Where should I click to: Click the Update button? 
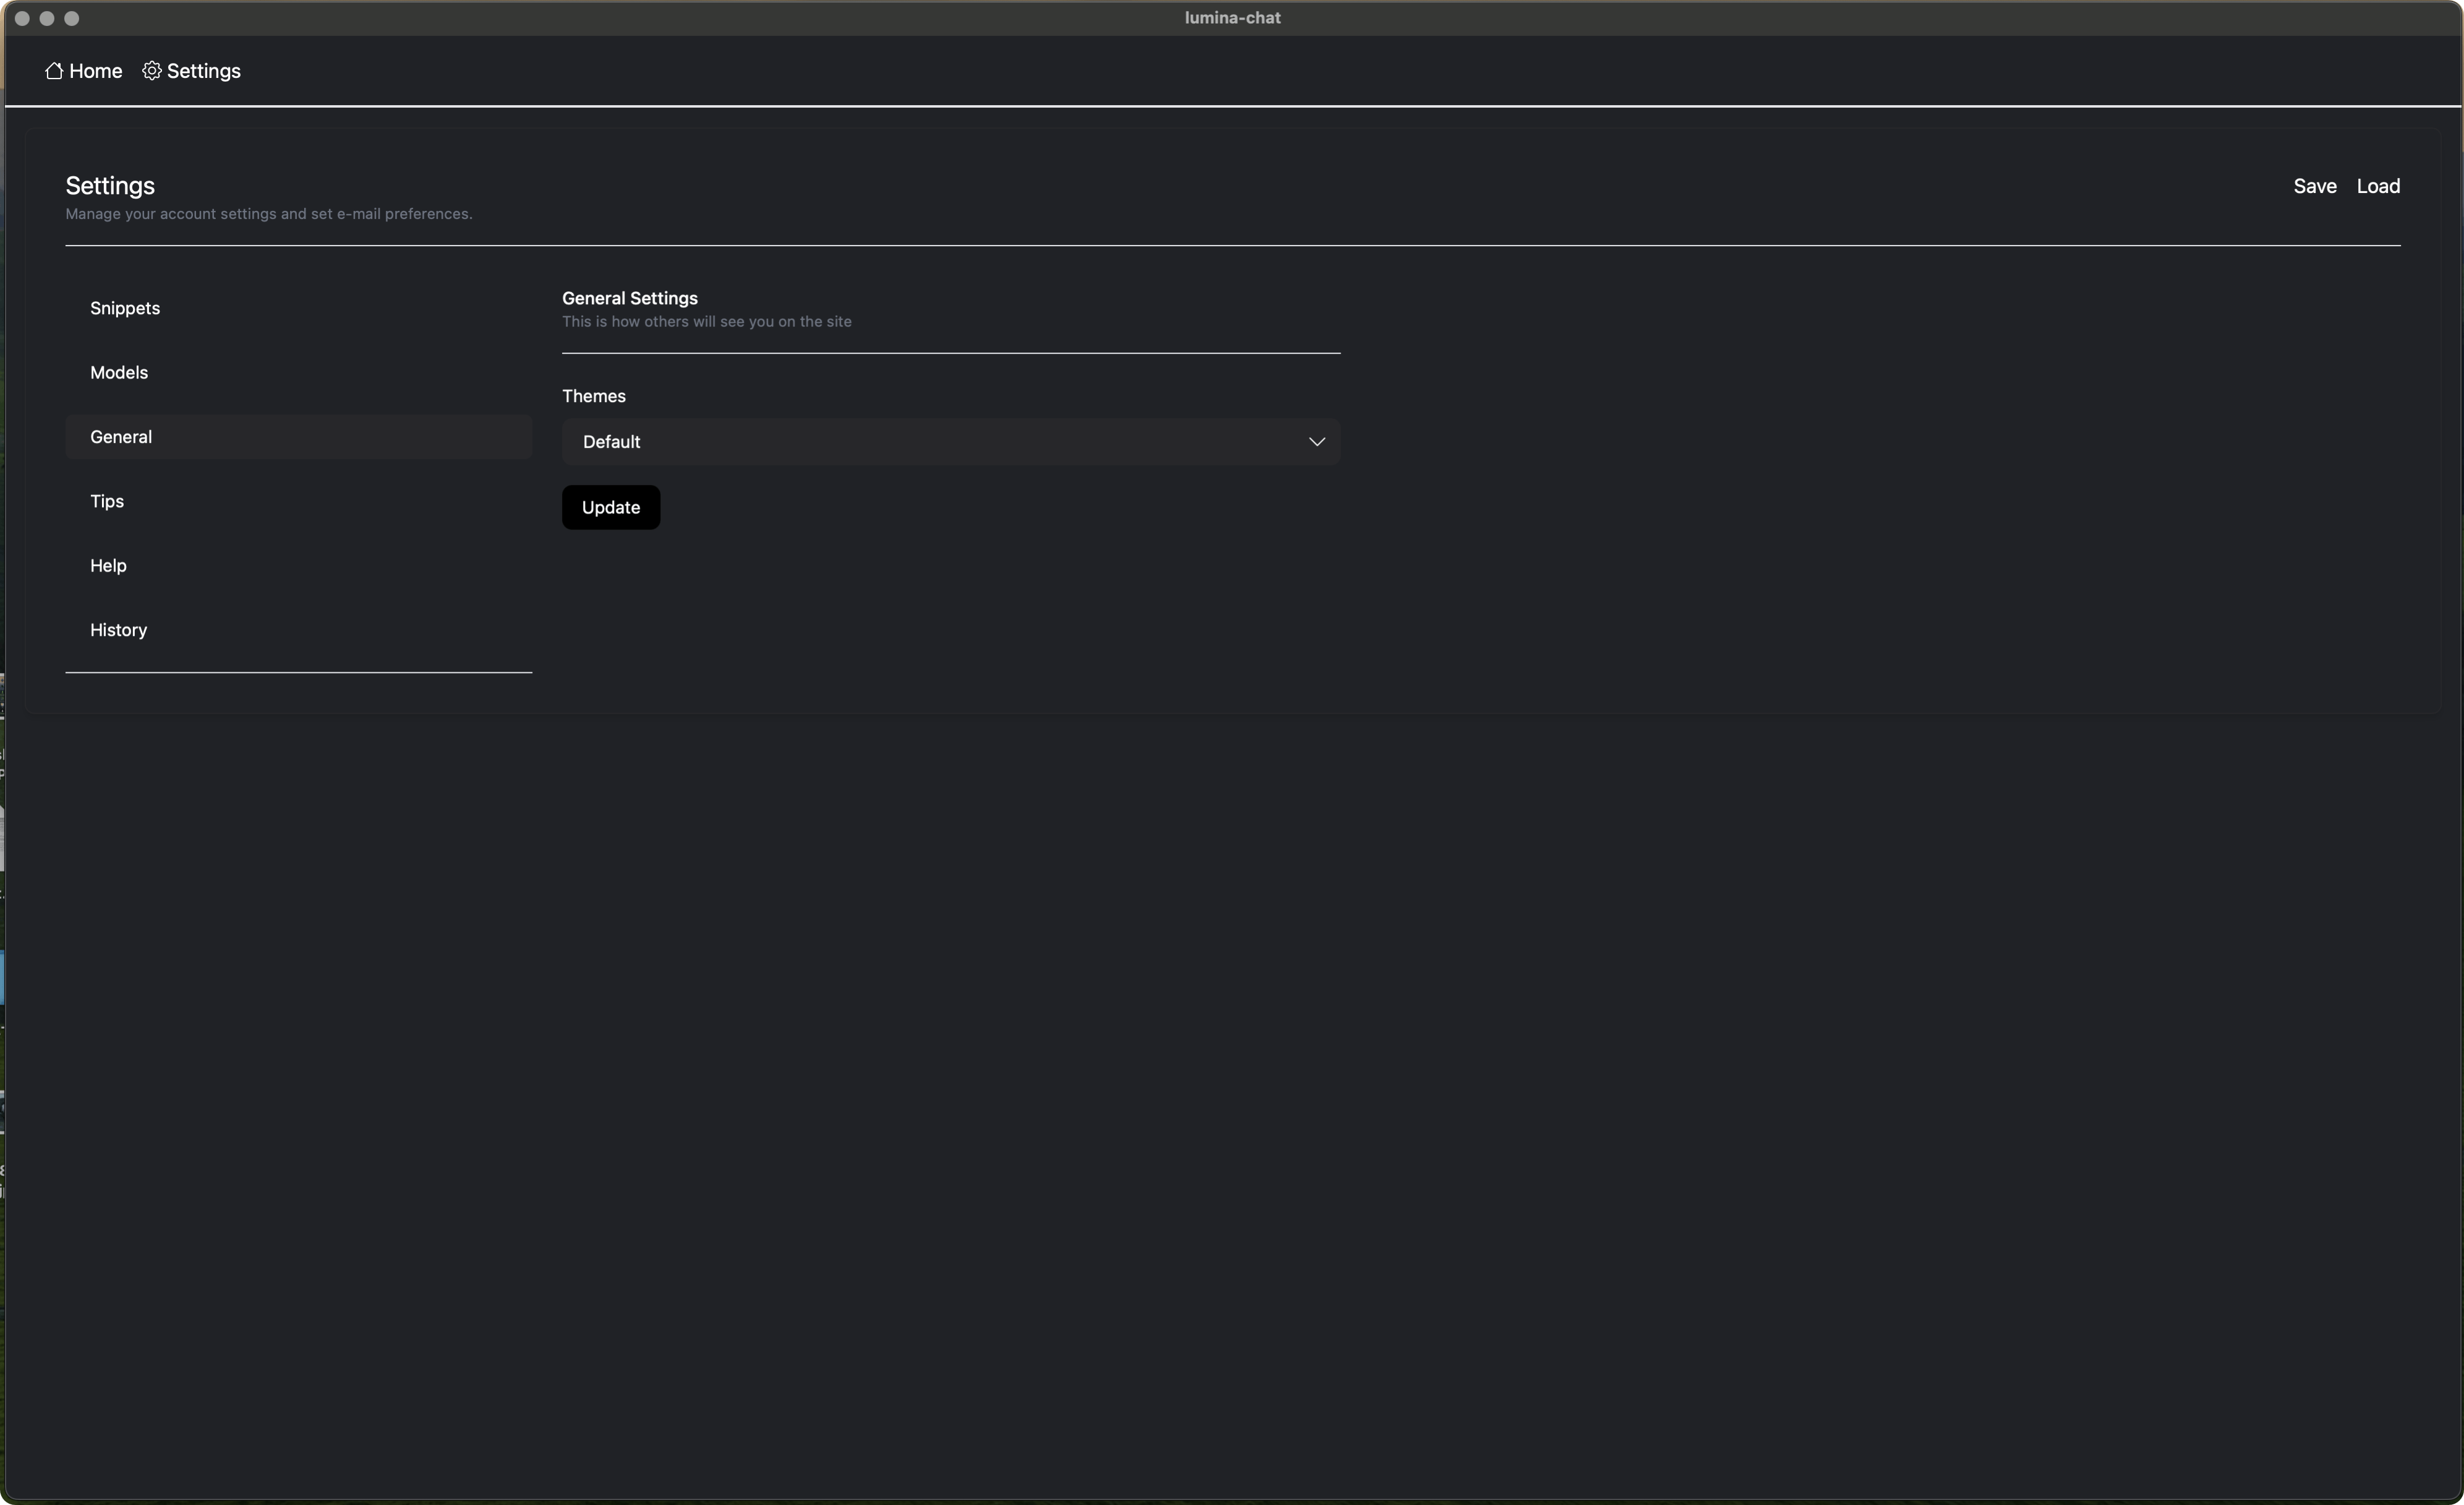pyautogui.click(x=610, y=507)
